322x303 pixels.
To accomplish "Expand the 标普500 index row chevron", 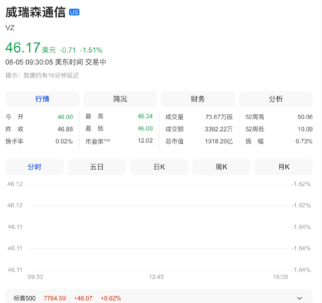I will coord(300,298).
